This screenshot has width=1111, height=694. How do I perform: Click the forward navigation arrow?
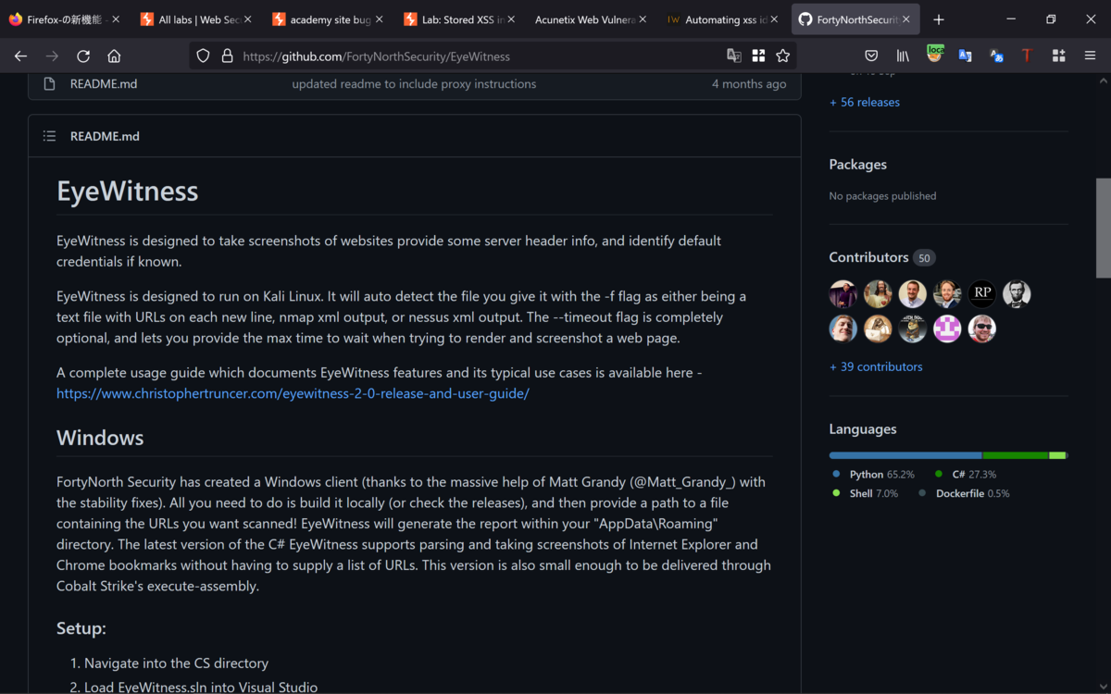[52, 56]
